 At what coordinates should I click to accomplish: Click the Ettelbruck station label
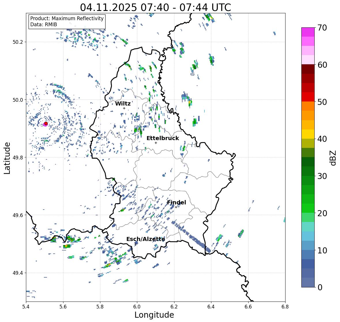[163, 138]
